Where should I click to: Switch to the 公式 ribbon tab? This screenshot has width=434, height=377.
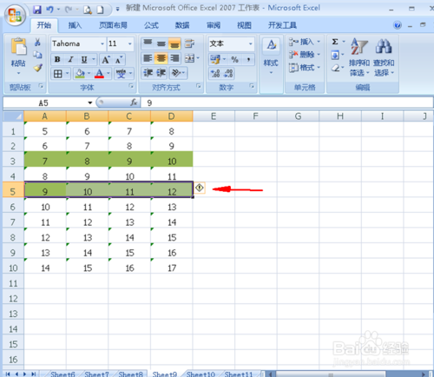coord(151,25)
